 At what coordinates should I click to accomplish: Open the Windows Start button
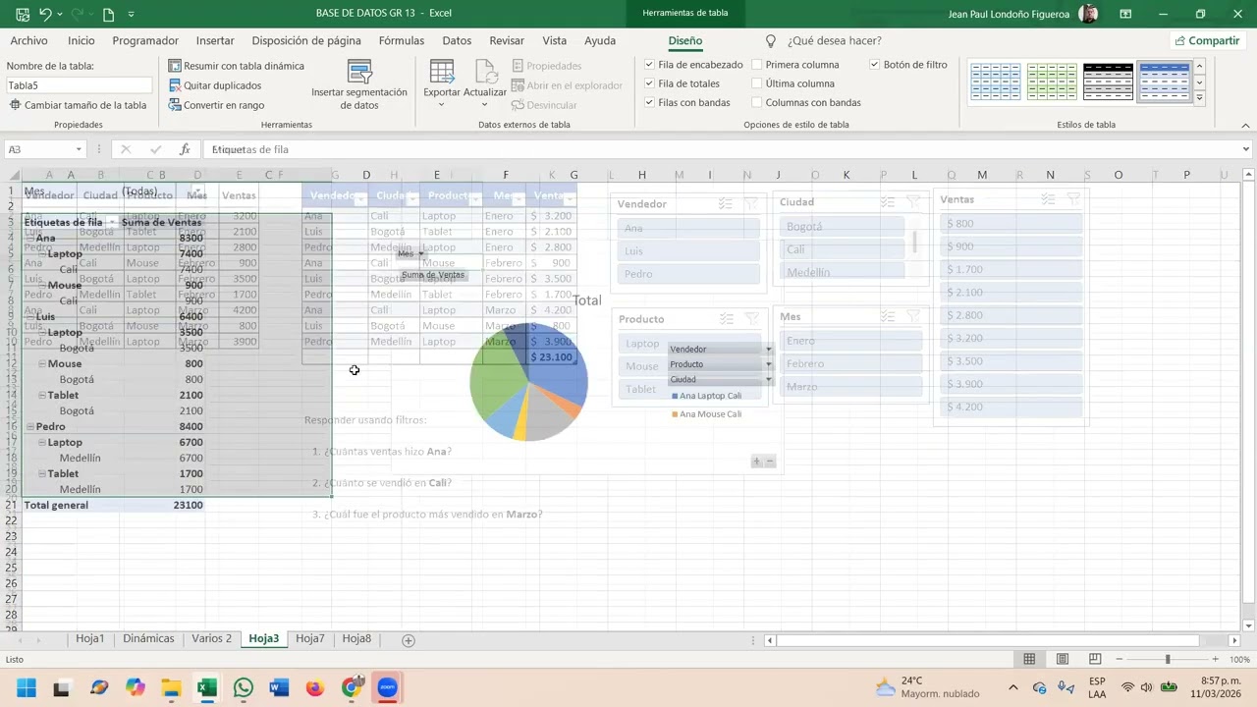(x=26, y=687)
